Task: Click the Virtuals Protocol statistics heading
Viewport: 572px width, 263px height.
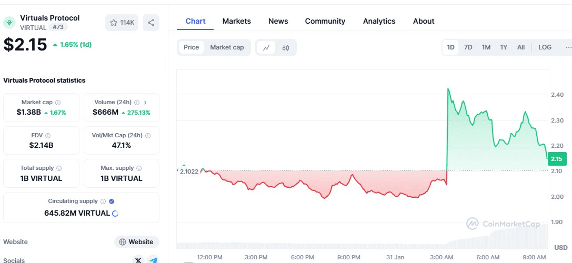Action: coord(45,80)
